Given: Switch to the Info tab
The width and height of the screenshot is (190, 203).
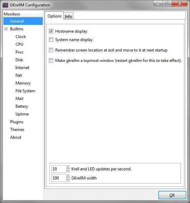Looking at the screenshot, I should pos(68,16).
